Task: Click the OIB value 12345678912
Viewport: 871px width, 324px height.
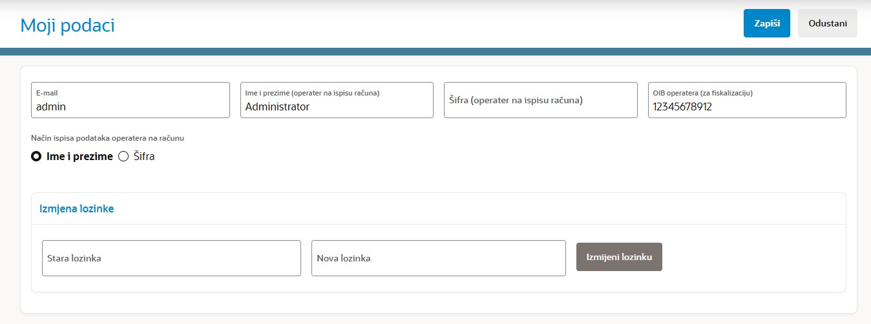Action: 682,107
